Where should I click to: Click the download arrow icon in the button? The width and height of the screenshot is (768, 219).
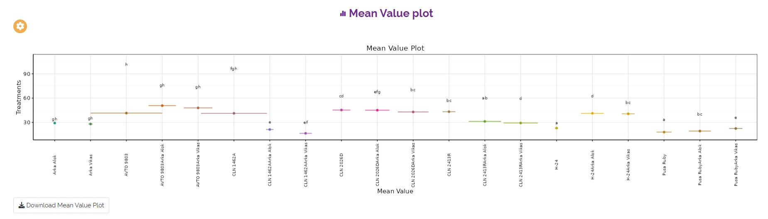click(22, 205)
